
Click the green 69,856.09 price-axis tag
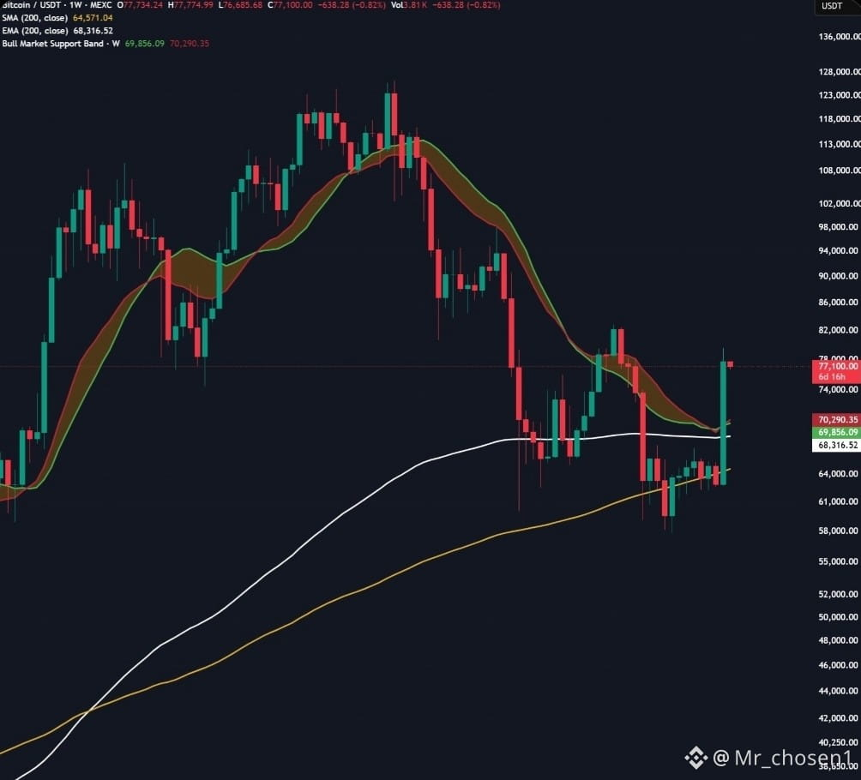point(837,433)
